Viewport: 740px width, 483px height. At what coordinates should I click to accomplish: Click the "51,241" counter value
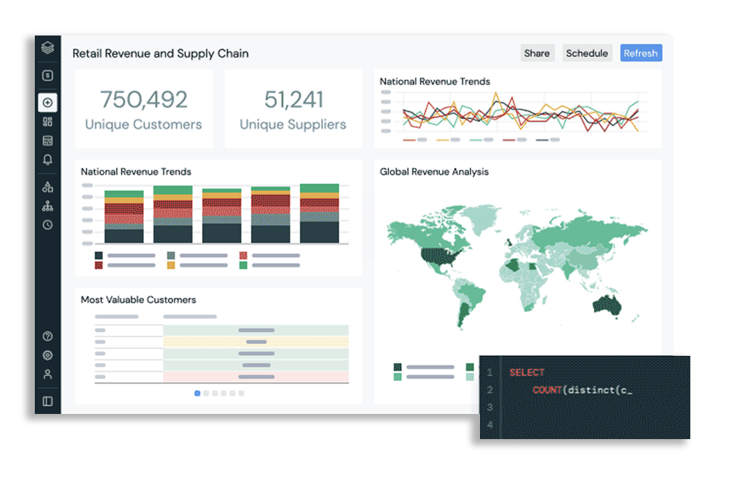point(294,99)
